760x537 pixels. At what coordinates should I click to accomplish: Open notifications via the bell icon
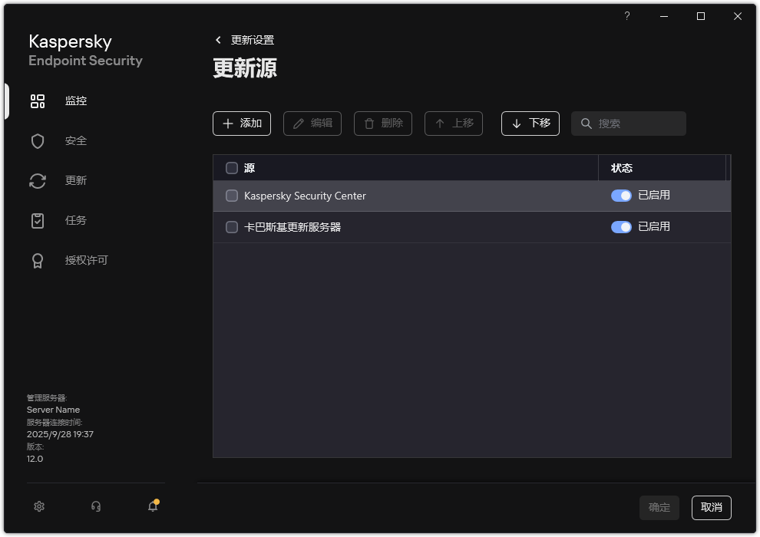pyautogui.click(x=152, y=506)
